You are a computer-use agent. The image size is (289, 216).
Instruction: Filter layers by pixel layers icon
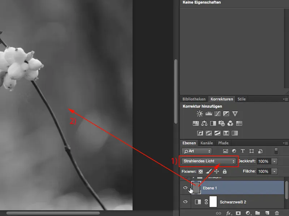coord(225,151)
